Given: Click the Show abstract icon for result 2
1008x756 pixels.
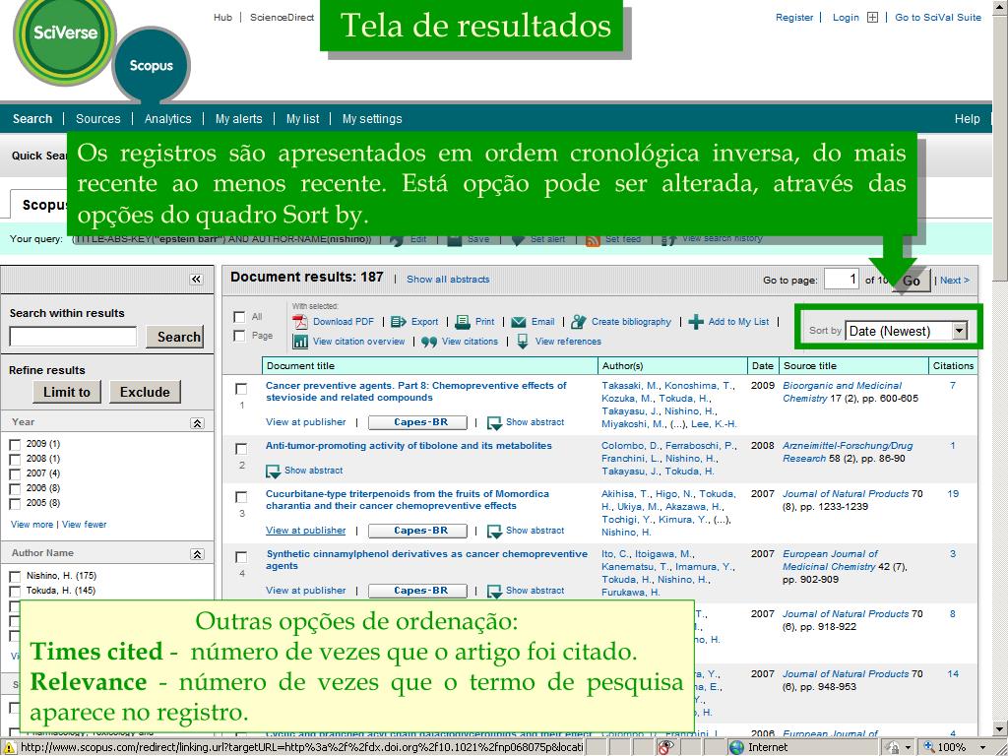Looking at the screenshot, I should [x=274, y=472].
